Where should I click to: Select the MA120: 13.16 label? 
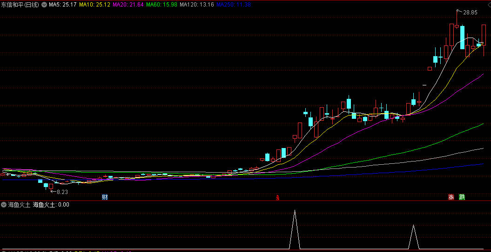click(197, 5)
